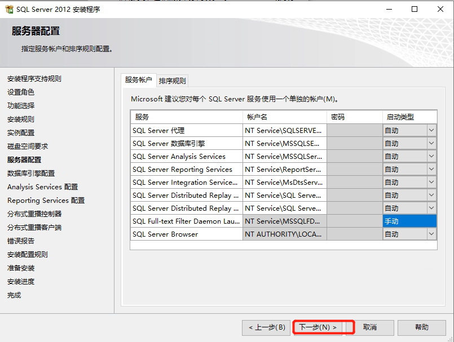
Task: Select 完成 step in sidebar
Action: click(x=14, y=295)
